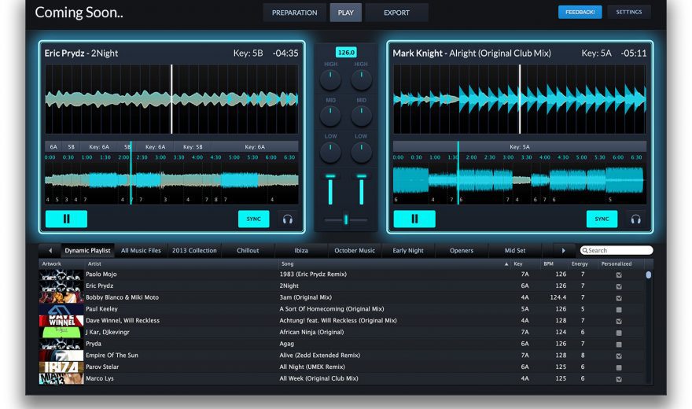Pause the Eric Prydz deck

pyautogui.click(x=66, y=219)
